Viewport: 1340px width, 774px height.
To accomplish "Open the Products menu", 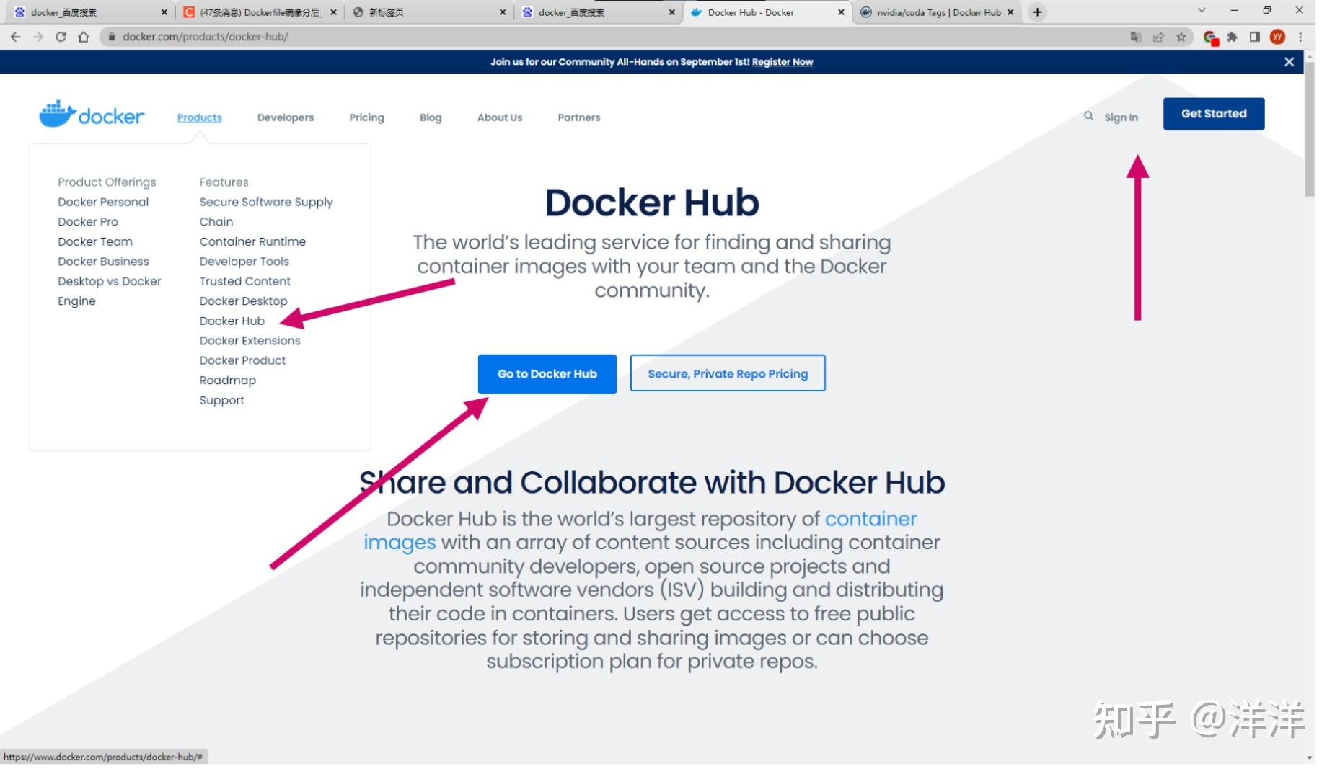I will point(200,117).
